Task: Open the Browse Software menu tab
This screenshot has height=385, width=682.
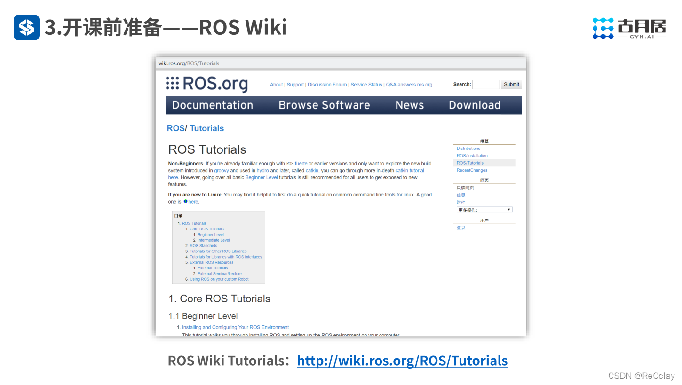Action: (x=324, y=105)
